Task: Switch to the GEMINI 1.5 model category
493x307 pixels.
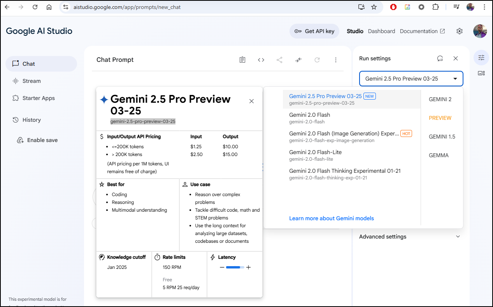Action: pos(442,137)
